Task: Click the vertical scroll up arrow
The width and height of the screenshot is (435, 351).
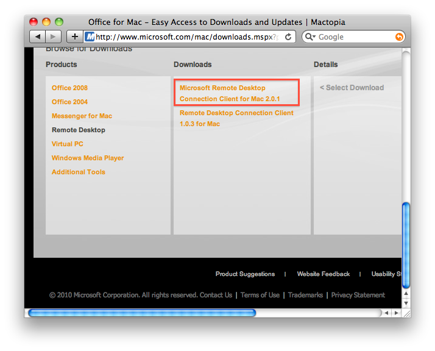Action: click(x=406, y=293)
